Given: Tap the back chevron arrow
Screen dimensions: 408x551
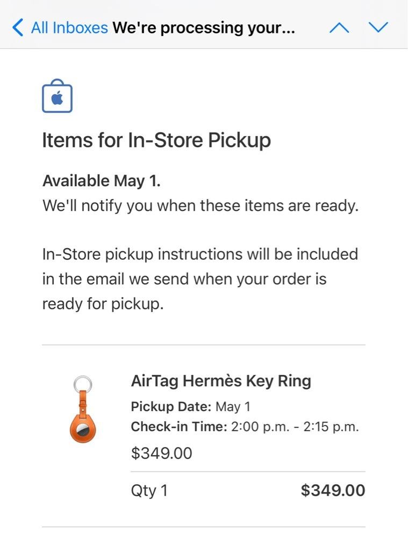Looking at the screenshot, I should [18, 27].
